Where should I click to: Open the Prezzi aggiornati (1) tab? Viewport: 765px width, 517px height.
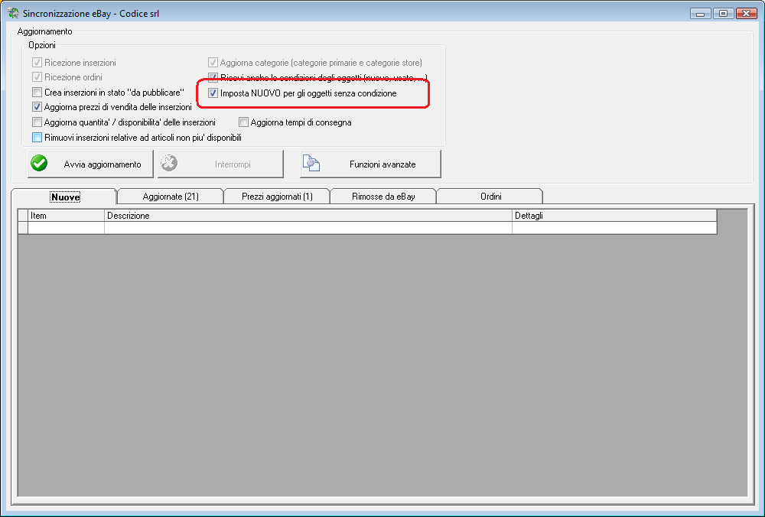pyautogui.click(x=277, y=197)
